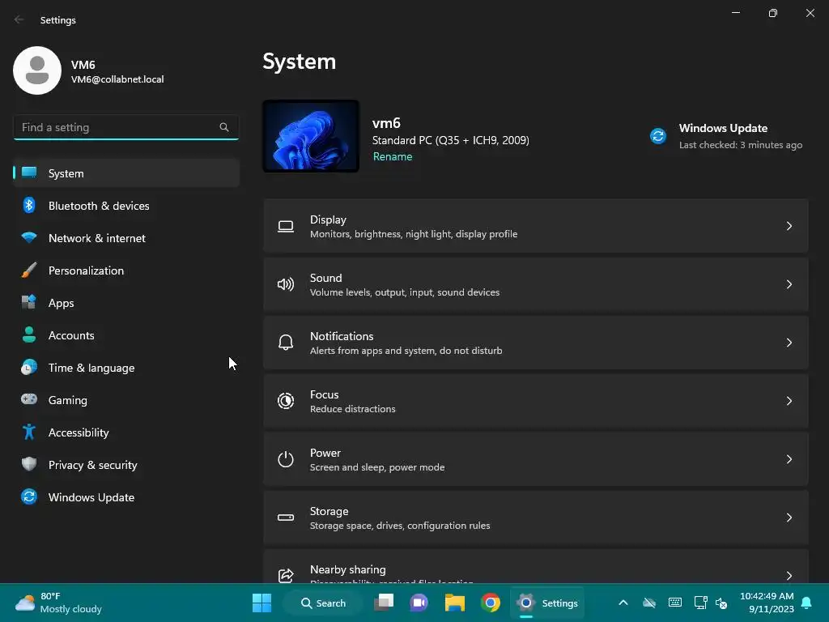Open the Storage settings chevron
Viewport: 829px width, 622px height.
789,518
